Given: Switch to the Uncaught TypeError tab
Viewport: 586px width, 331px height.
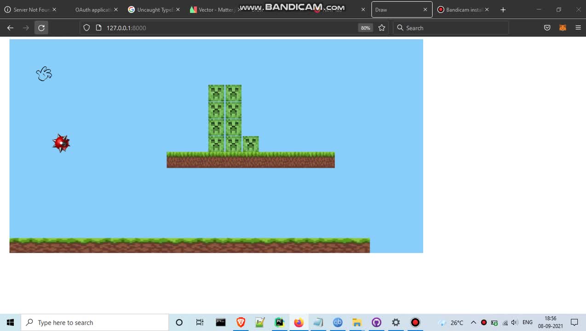Looking at the screenshot, I should 152,10.
